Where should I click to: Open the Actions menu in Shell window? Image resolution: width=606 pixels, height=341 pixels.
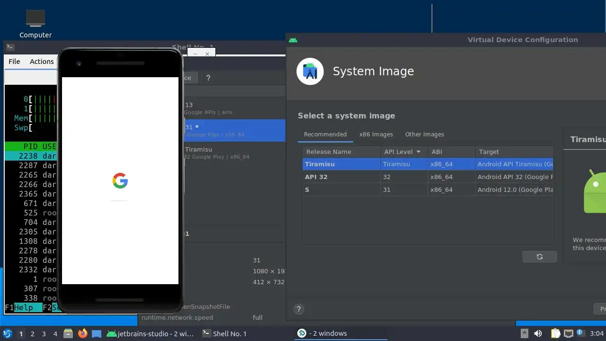tap(42, 62)
